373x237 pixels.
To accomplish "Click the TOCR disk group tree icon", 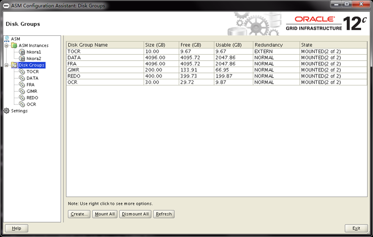I will click(x=22, y=72).
